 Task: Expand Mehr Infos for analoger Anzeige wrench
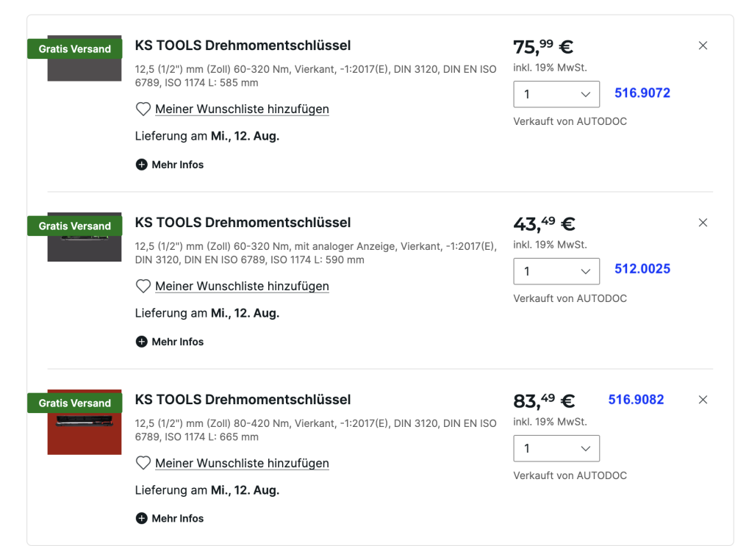(x=170, y=342)
